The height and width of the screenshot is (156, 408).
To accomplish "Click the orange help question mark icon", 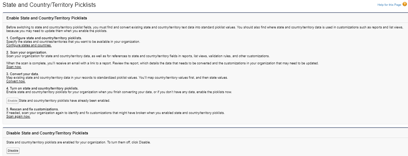I will point(405,4).
